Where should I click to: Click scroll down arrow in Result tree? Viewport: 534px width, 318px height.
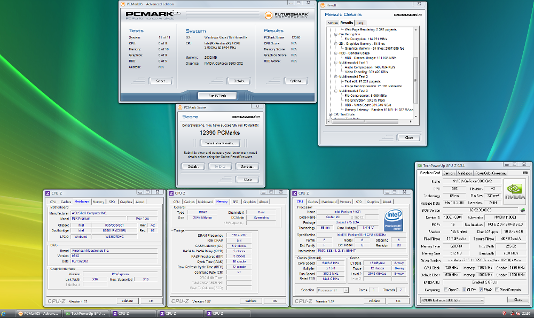click(x=415, y=117)
